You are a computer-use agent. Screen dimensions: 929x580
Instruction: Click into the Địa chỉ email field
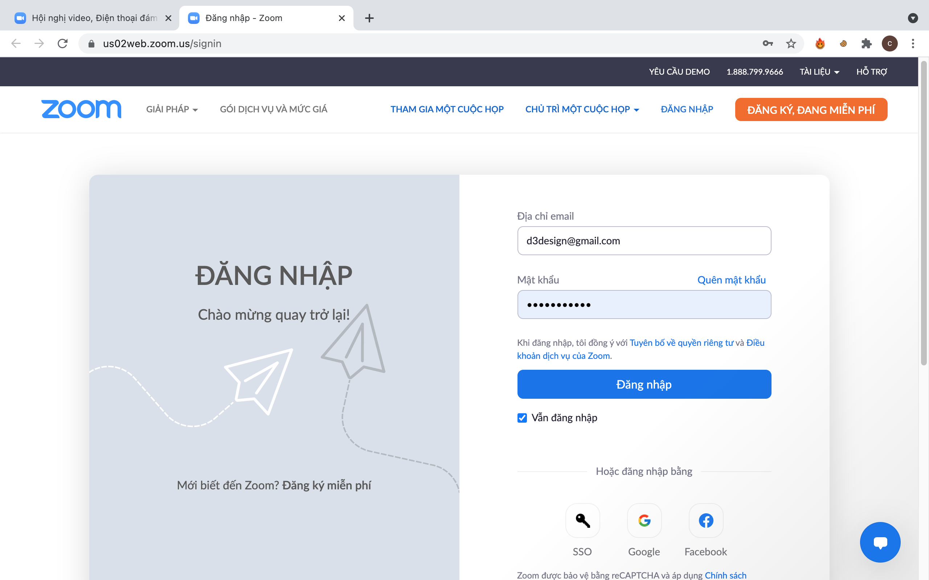pyautogui.click(x=644, y=240)
